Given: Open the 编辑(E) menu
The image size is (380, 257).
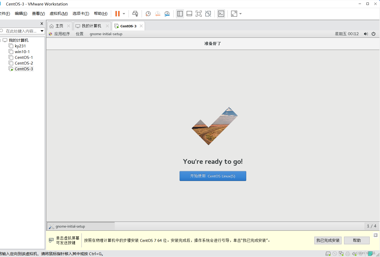Looking at the screenshot, I should pyautogui.click(x=21, y=14).
